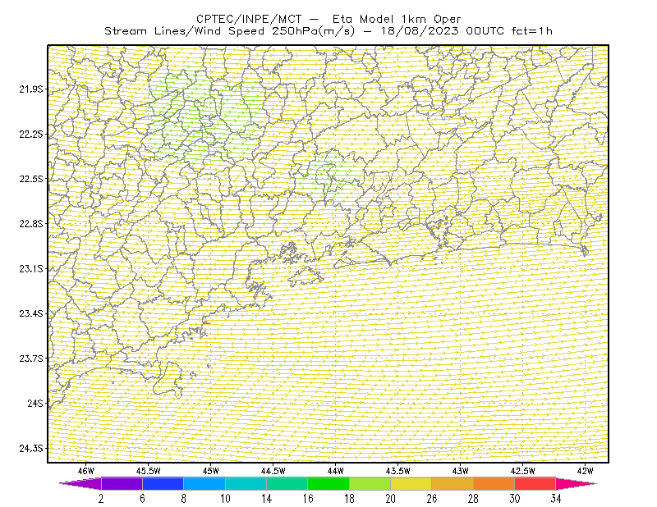Select the red 30-34 legend swatch
Screen dimensions: 657x507
[535, 483]
